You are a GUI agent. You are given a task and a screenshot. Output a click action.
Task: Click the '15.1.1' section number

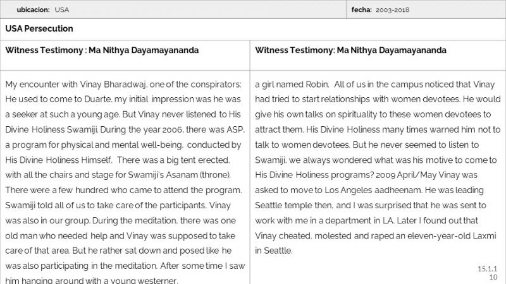pyautogui.click(x=487, y=269)
